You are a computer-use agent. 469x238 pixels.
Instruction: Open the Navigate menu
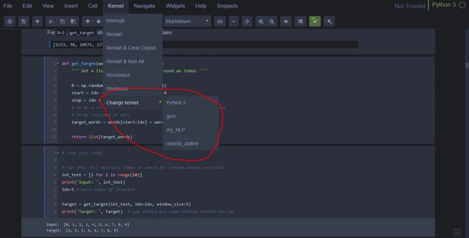145,6
